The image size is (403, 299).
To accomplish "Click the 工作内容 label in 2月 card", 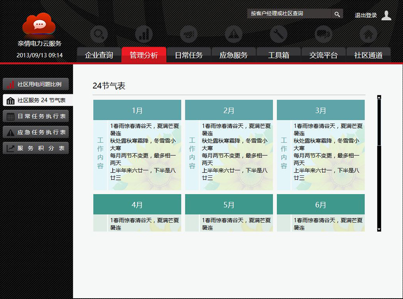I will [192, 153].
